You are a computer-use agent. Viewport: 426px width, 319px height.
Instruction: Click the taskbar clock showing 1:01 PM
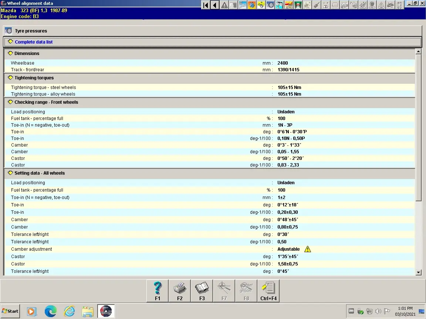[405, 311]
